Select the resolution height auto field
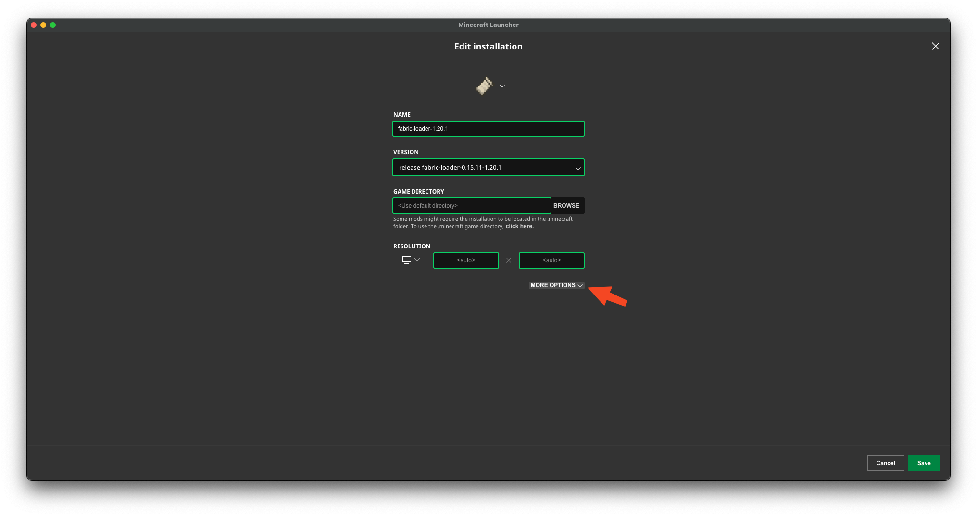This screenshot has height=516, width=977. pyautogui.click(x=551, y=260)
